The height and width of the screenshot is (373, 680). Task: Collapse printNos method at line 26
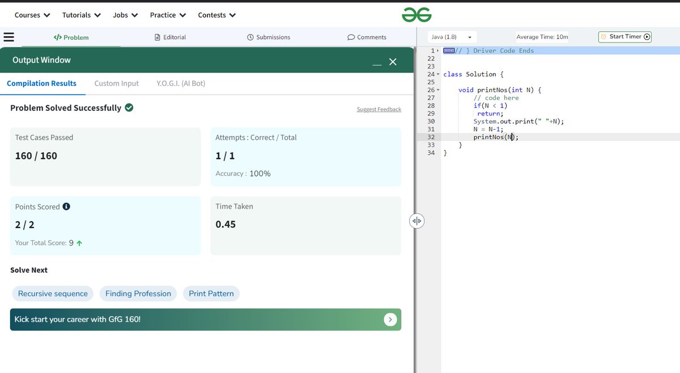pyautogui.click(x=438, y=90)
